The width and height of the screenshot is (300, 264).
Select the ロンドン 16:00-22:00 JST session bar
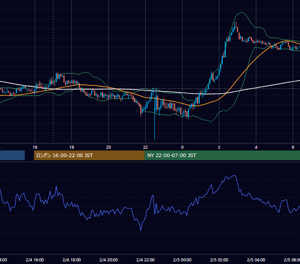[89, 155]
